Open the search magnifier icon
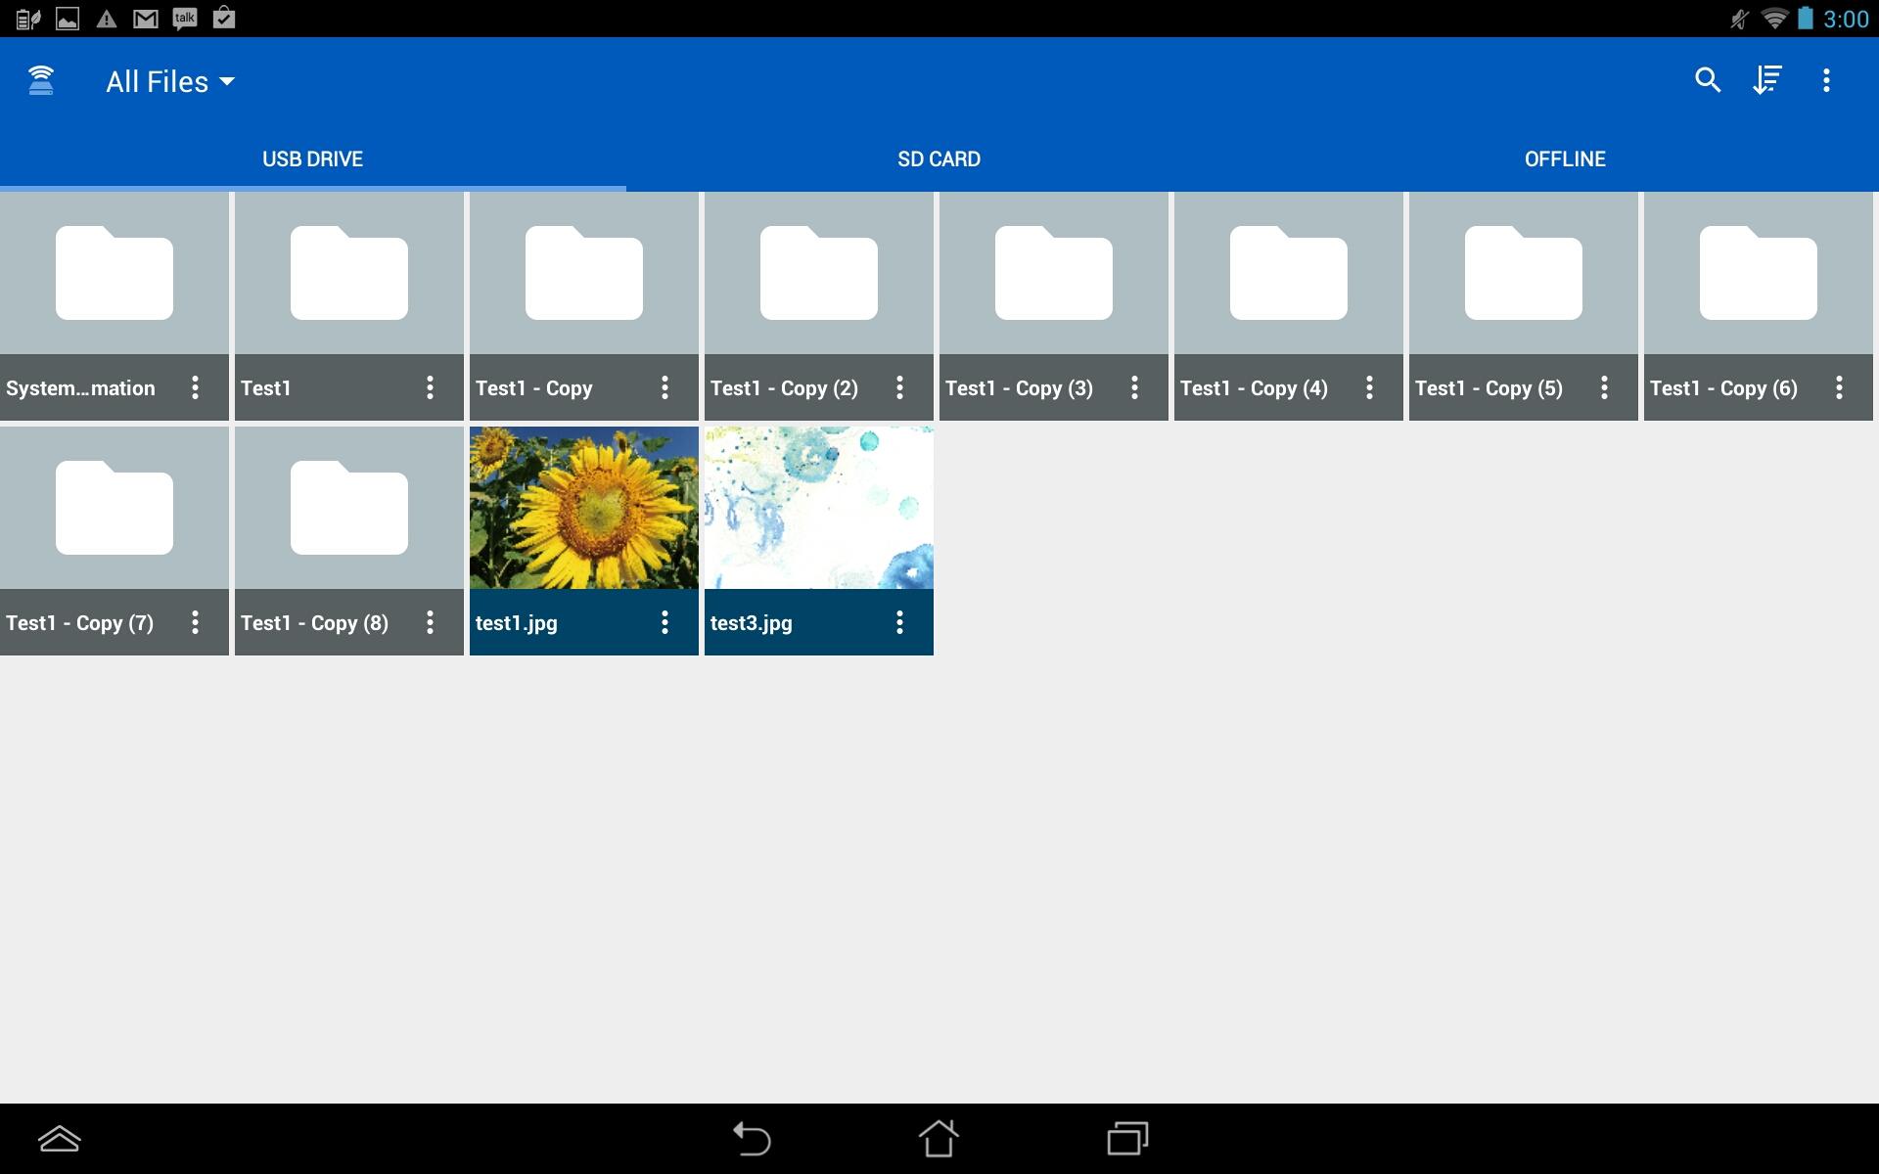The width and height of the screenshot is (1879, 1174). tap(1708, 80)
